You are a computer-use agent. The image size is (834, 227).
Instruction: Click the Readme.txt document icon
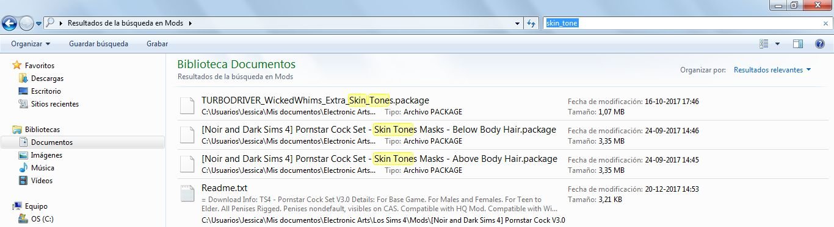coord(187,194)
